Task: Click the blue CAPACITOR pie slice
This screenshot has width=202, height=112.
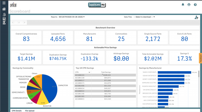Action: click(x=50, y=87)
